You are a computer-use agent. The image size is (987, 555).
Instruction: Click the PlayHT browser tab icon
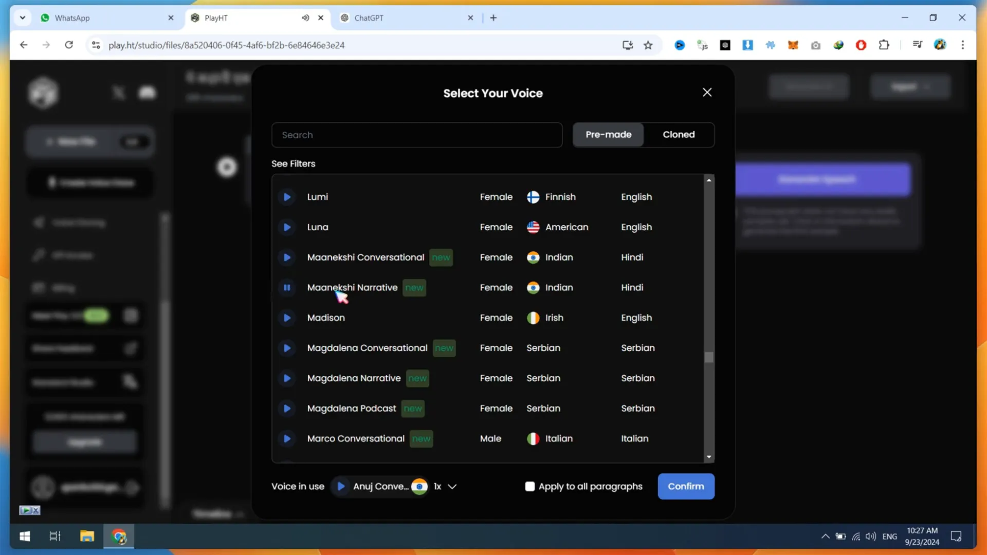click(x=196, y=17)
